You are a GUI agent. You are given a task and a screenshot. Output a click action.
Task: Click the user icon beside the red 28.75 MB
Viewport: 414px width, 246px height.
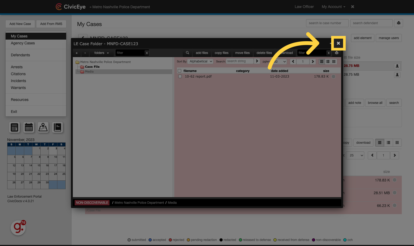(397, 66)
